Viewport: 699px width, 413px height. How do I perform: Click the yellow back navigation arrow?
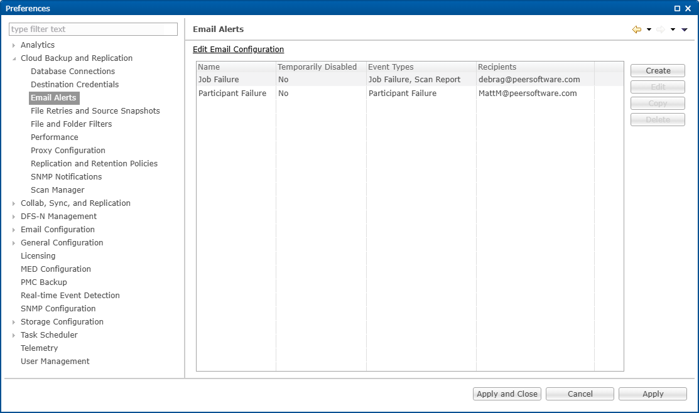click(x=637, y=29)
